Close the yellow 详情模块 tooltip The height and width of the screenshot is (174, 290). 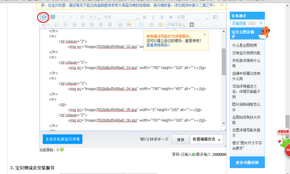[x=205, y=34]
